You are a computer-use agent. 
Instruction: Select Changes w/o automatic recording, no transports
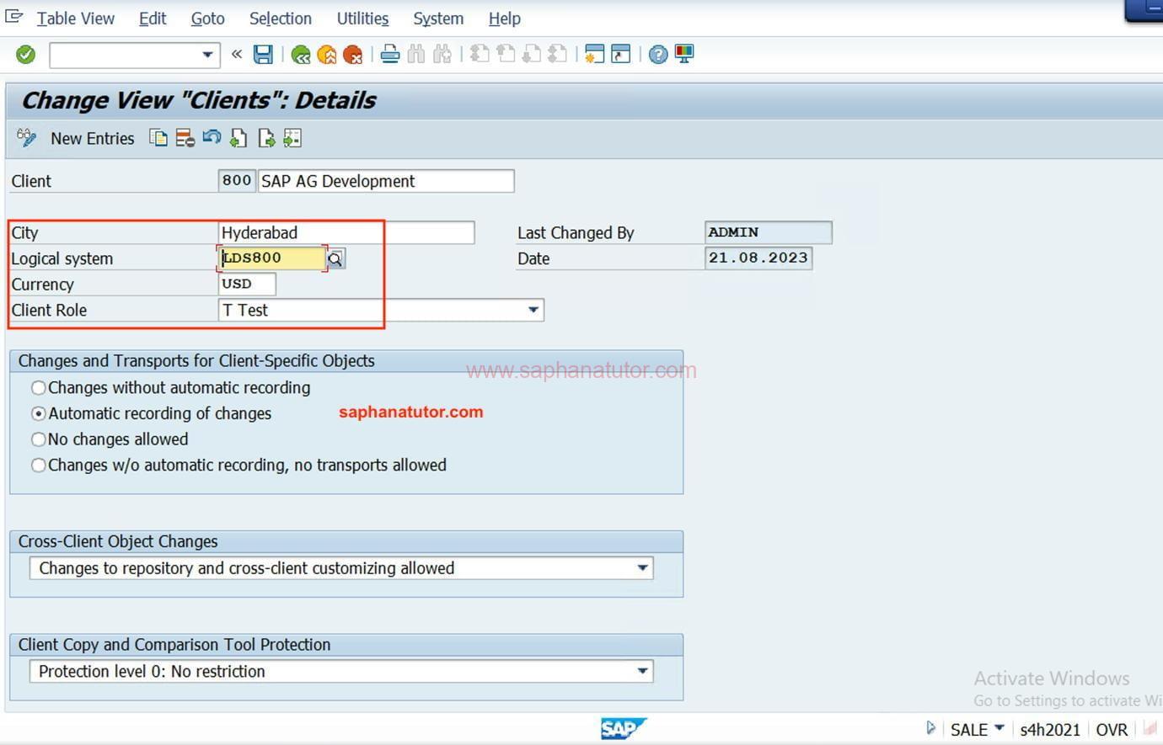point(39,466)
